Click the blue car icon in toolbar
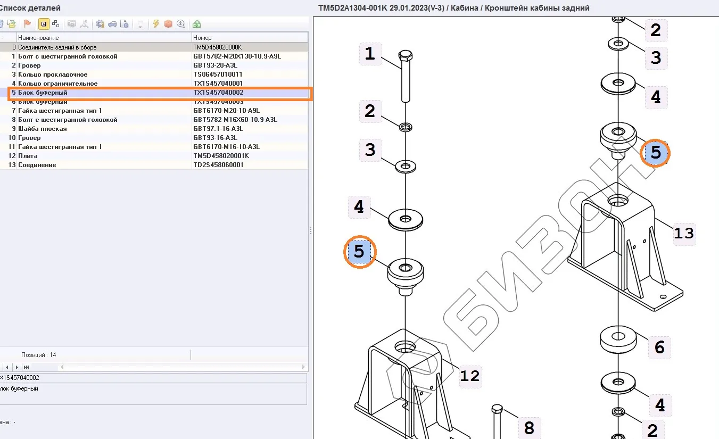719x439 pixels. click(x=112, y=24)
